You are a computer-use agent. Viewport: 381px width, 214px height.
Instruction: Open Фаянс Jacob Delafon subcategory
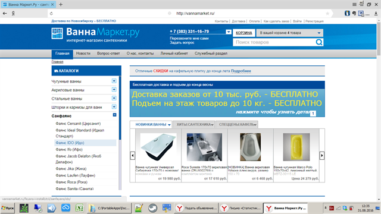point(78,159)
